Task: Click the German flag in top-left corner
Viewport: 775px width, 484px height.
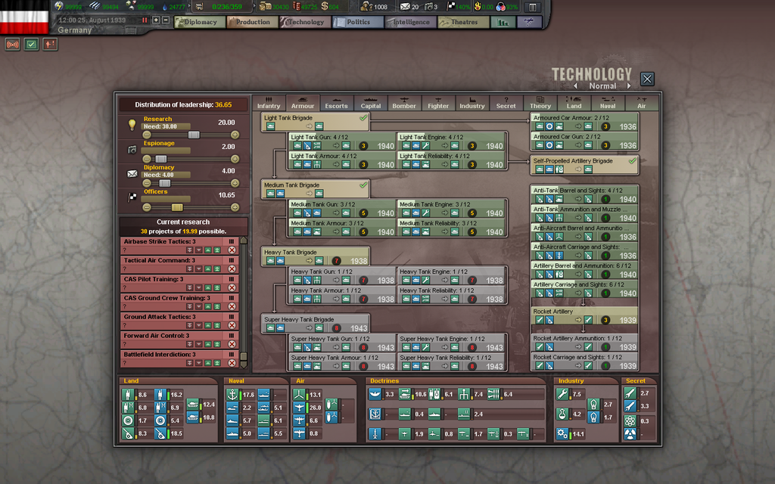Action: [x=24, y=17]
